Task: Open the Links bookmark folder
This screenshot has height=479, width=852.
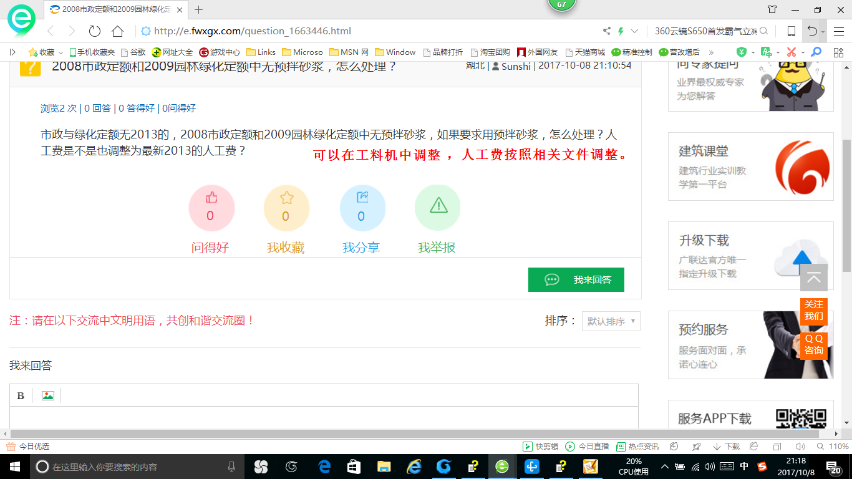Action: pyautogui.click(x=261, y=52)
